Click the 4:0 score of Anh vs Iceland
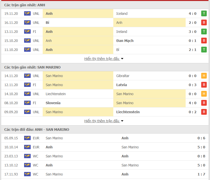 pos(192,14)
